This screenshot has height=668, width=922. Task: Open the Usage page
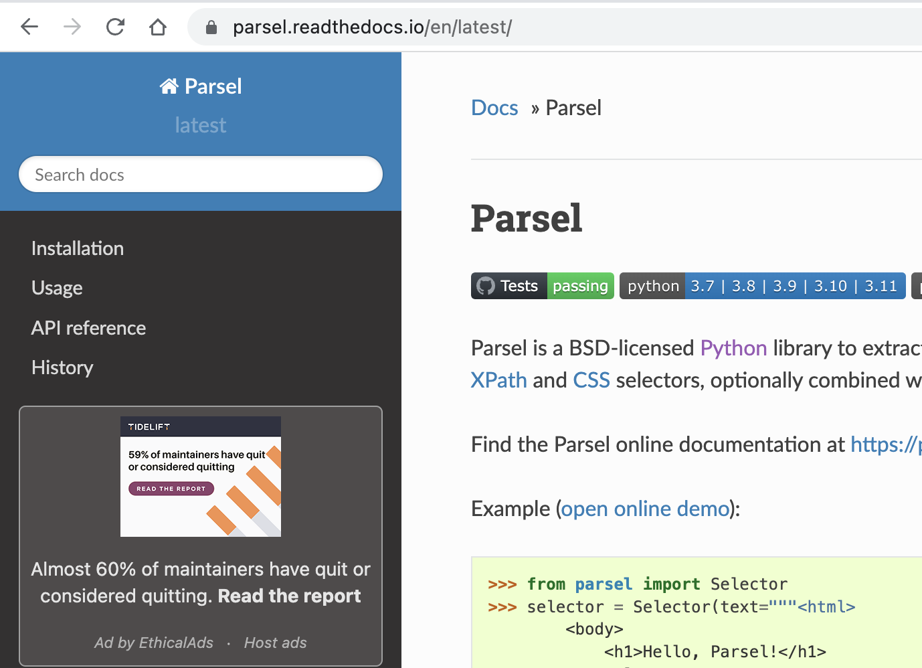coord(57,288)
